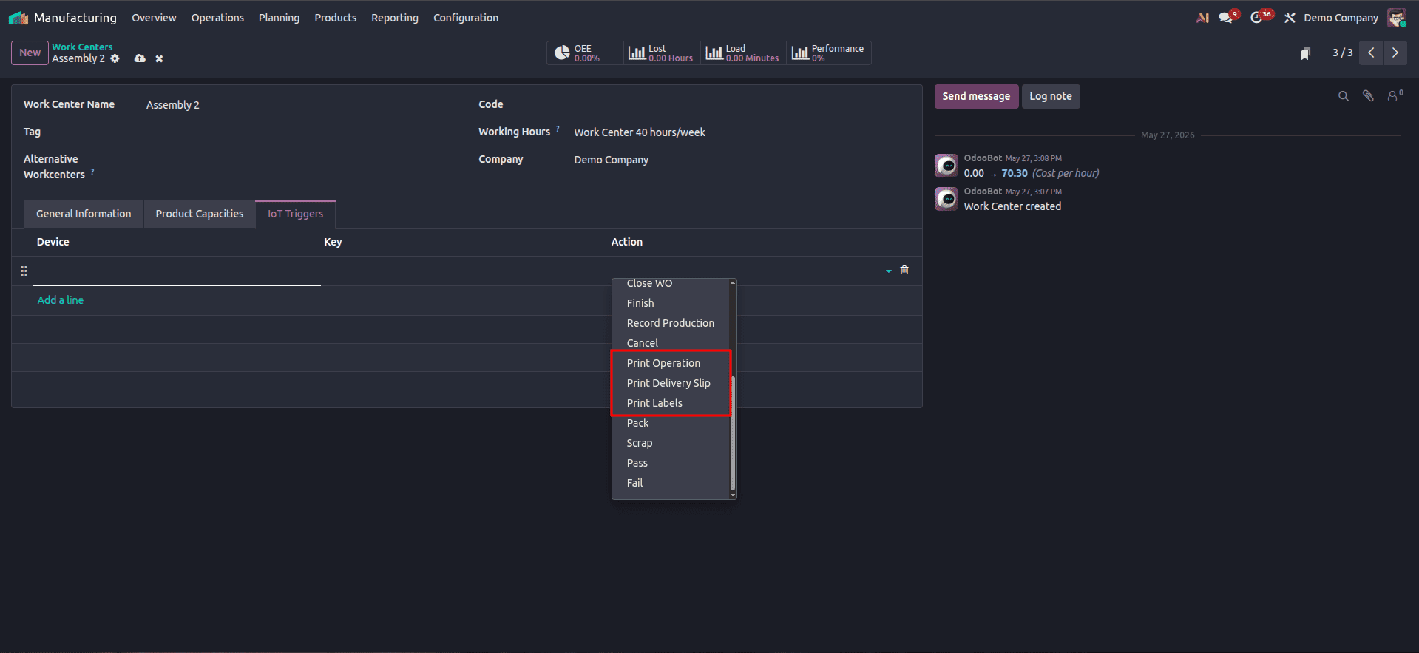This screenshot has height=653, width=1419.
Task: Click the debug tools wrench icon
Action: pos(1290,18)
